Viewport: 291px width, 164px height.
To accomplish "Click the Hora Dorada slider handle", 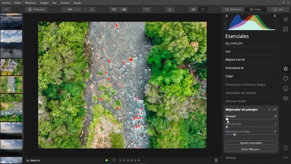I will click(227, 127).
